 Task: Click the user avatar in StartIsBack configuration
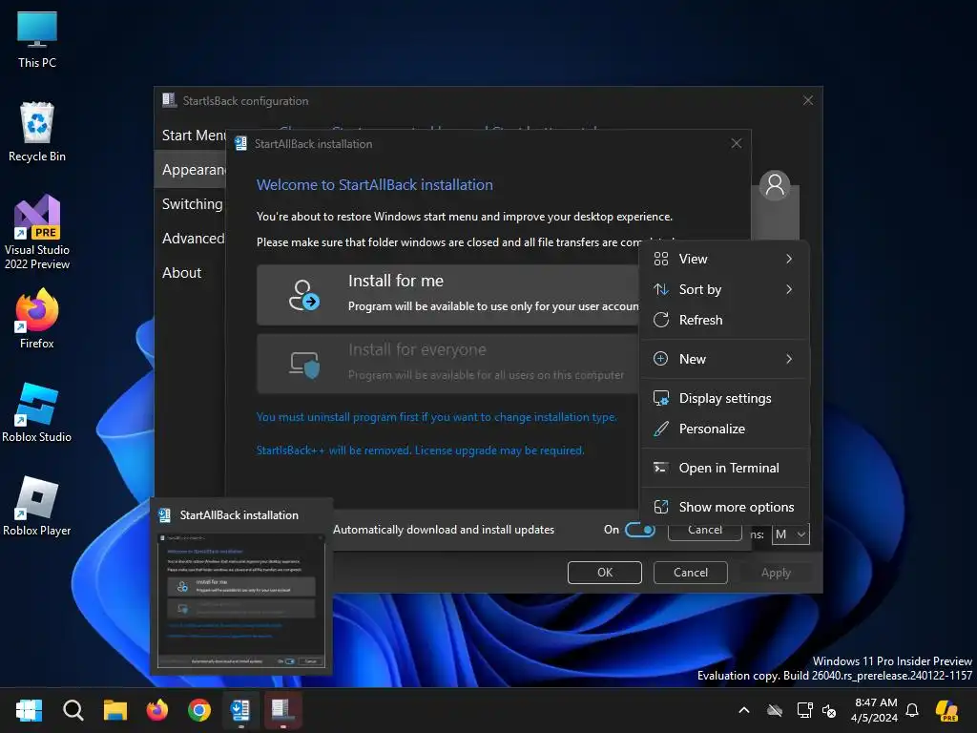point(775,185)
